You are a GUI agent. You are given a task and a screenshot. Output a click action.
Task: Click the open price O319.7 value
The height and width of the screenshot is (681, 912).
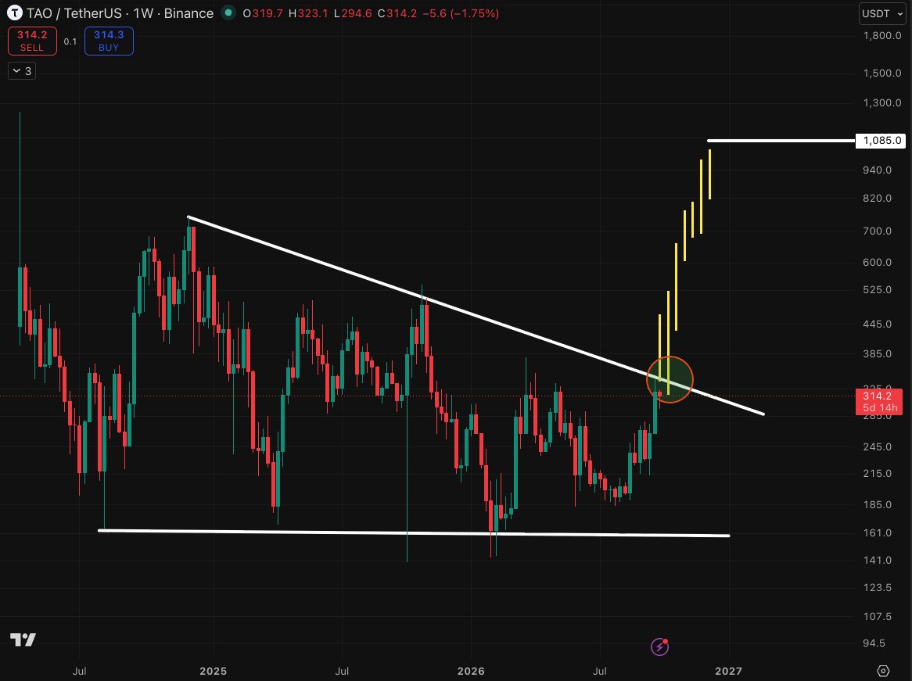point(262,13)
